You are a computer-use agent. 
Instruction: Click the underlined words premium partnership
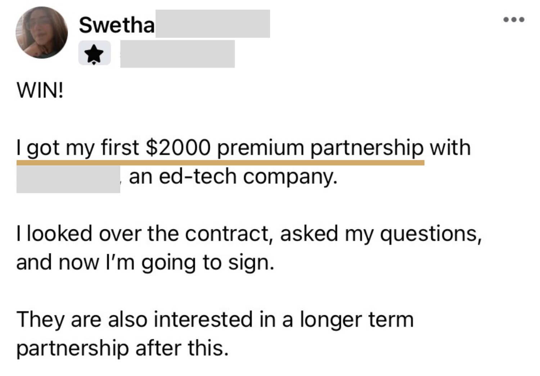coord(320,148)
